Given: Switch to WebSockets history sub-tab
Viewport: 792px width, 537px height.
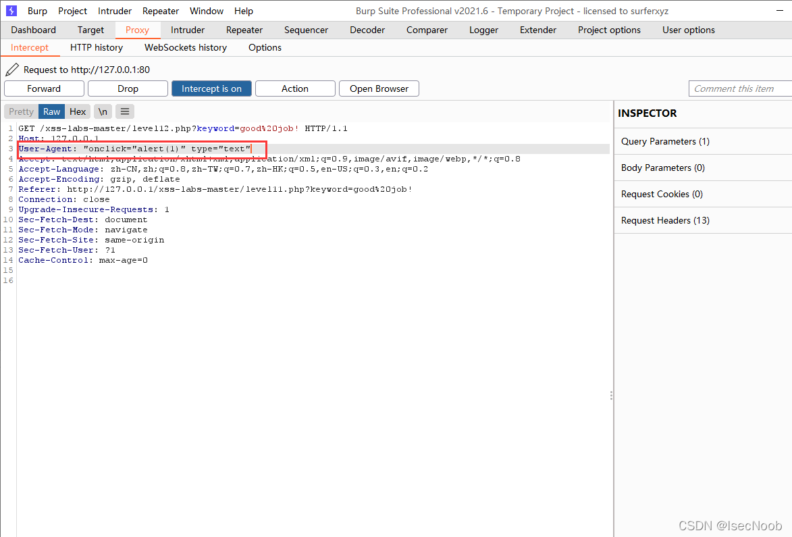Looking at the screenshot, I should 186,47.
